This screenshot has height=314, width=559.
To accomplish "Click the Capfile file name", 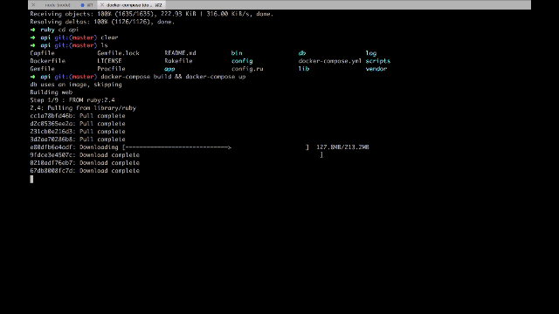I will (42, 53).
